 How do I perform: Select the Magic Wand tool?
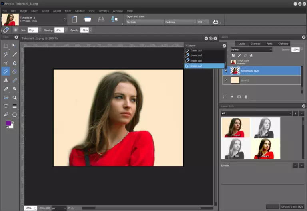[6, 54]
